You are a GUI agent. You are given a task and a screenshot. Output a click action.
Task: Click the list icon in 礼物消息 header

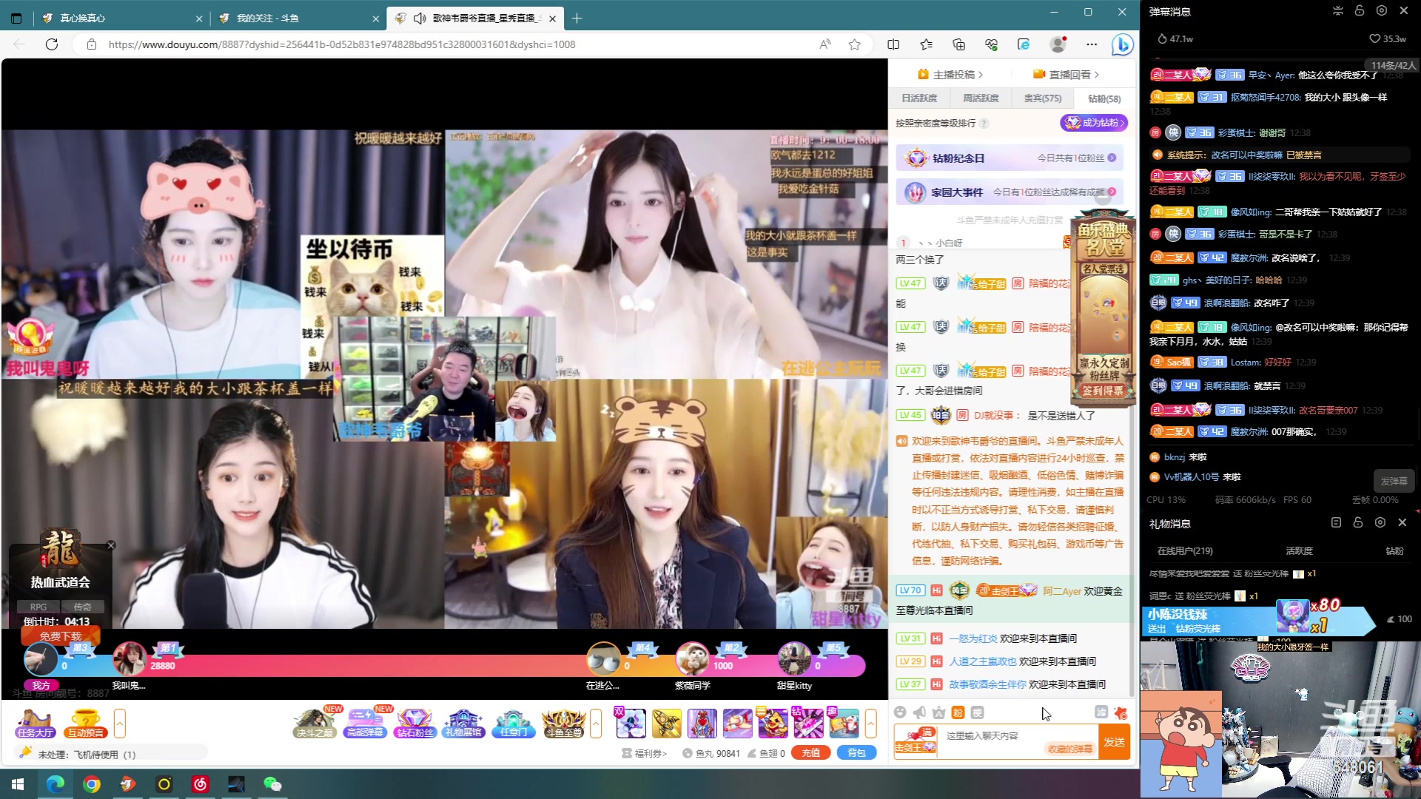pos(1336,522)
